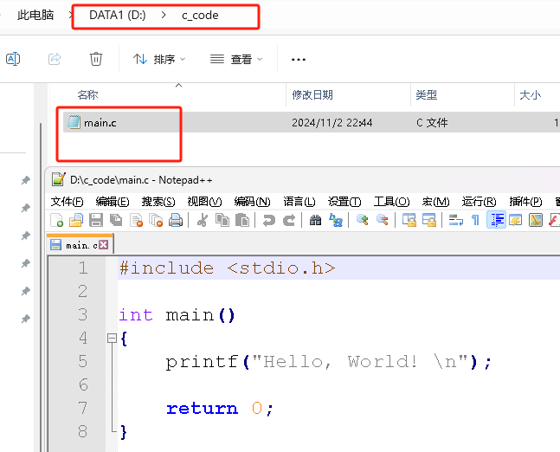Open the 搜索(S) menu

[158, 202]
